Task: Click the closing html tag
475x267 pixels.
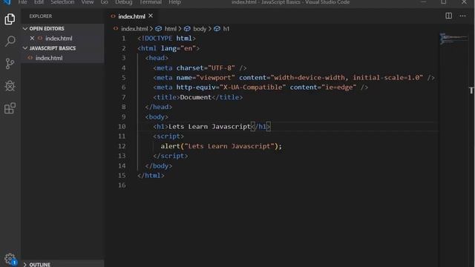Action: point(151,176)
